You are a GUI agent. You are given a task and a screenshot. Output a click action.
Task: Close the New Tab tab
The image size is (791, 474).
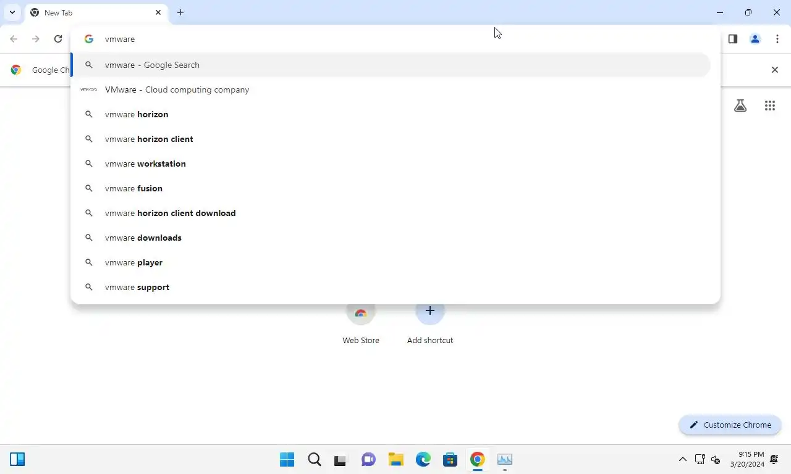click(158, 12)
